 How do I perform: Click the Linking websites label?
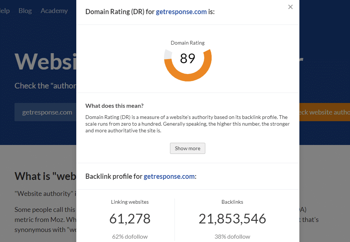pyautogui.click(x=130, y=202)
